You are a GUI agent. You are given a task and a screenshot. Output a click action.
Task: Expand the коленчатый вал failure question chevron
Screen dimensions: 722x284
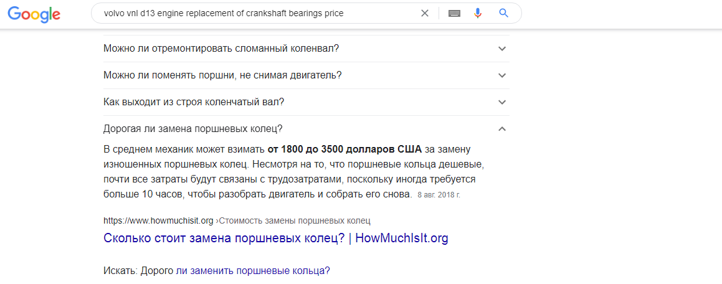click(x=502, y=102)
